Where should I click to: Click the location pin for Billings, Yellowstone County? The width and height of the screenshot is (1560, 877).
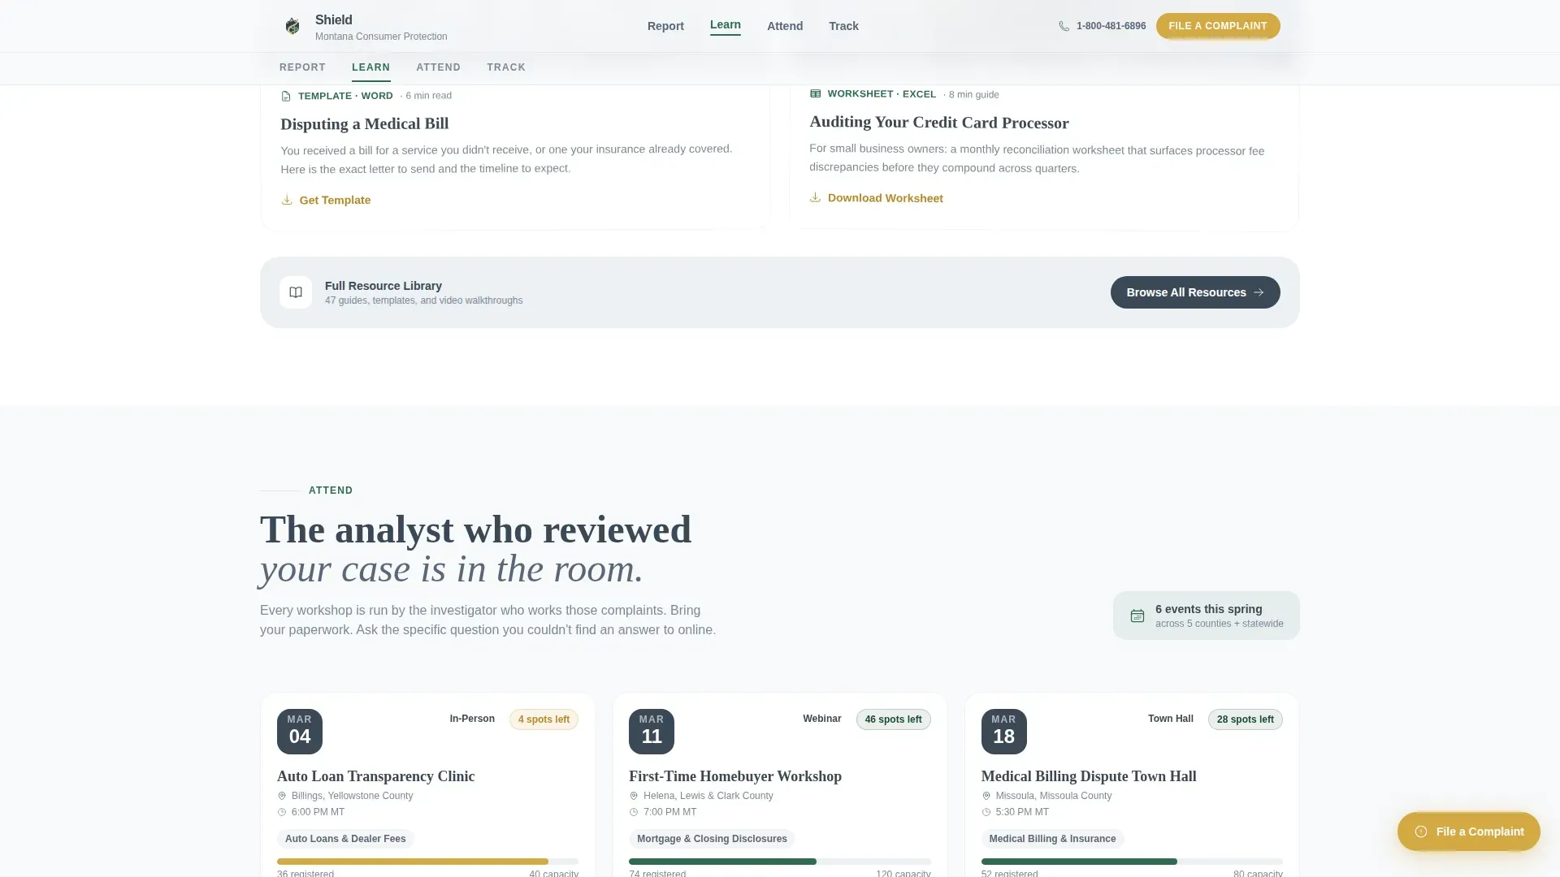(x=282, y=796)
